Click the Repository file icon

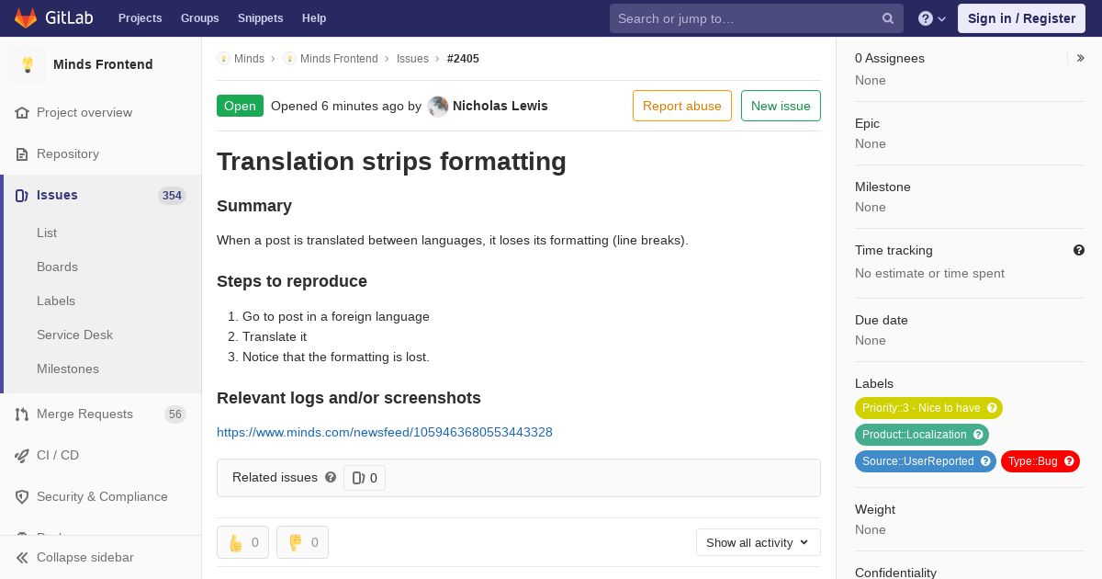[22, 153]
